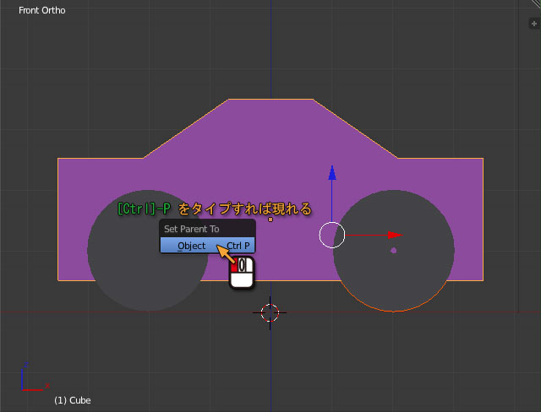Expand the properties region plus icon

click(533, 24)
